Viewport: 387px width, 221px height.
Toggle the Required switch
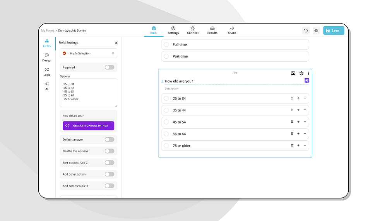tap(110, 67)
